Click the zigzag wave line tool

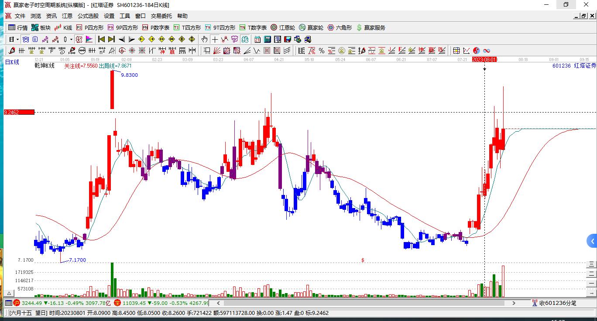[257, 51]
